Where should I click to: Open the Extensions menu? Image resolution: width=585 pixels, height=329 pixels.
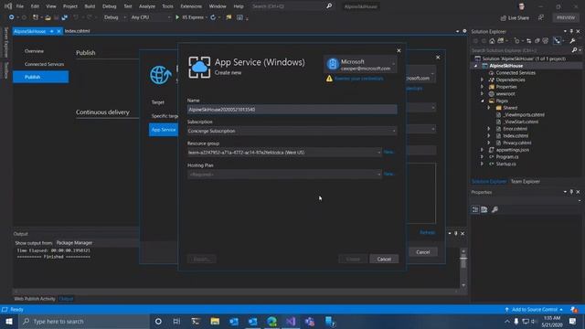click(x=191, y=6)
